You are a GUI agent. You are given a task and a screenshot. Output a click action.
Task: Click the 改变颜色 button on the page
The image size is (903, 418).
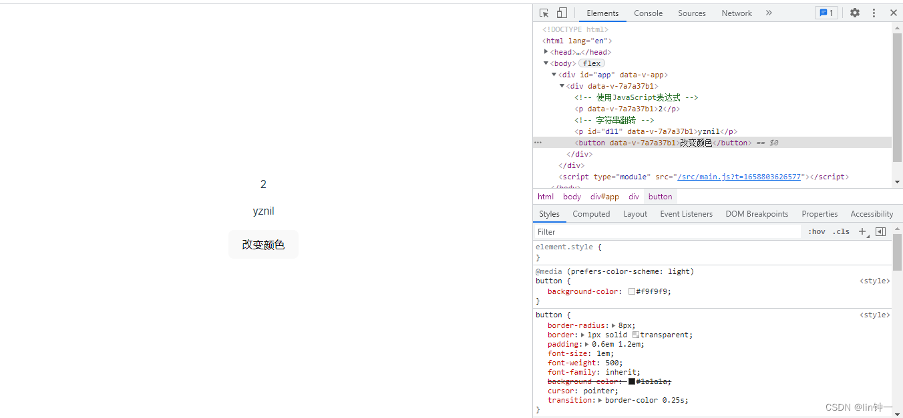(x=263, y=245)
